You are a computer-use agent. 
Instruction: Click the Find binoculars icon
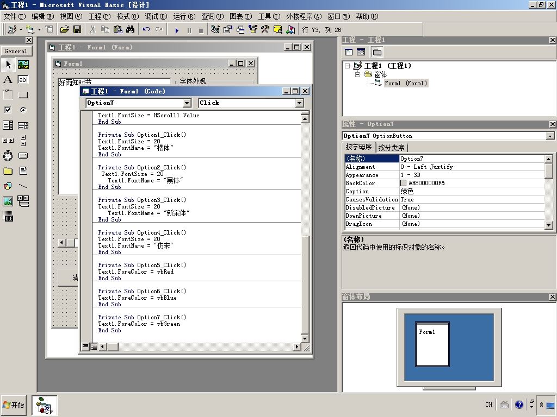coord(130,29)
